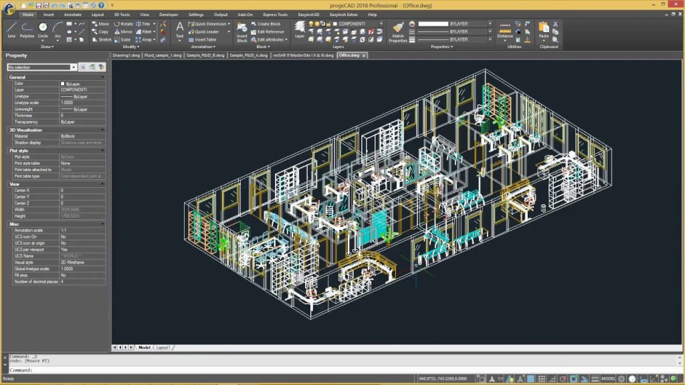Expand the COMPONENTI layer dropdown

coord(381,24)
